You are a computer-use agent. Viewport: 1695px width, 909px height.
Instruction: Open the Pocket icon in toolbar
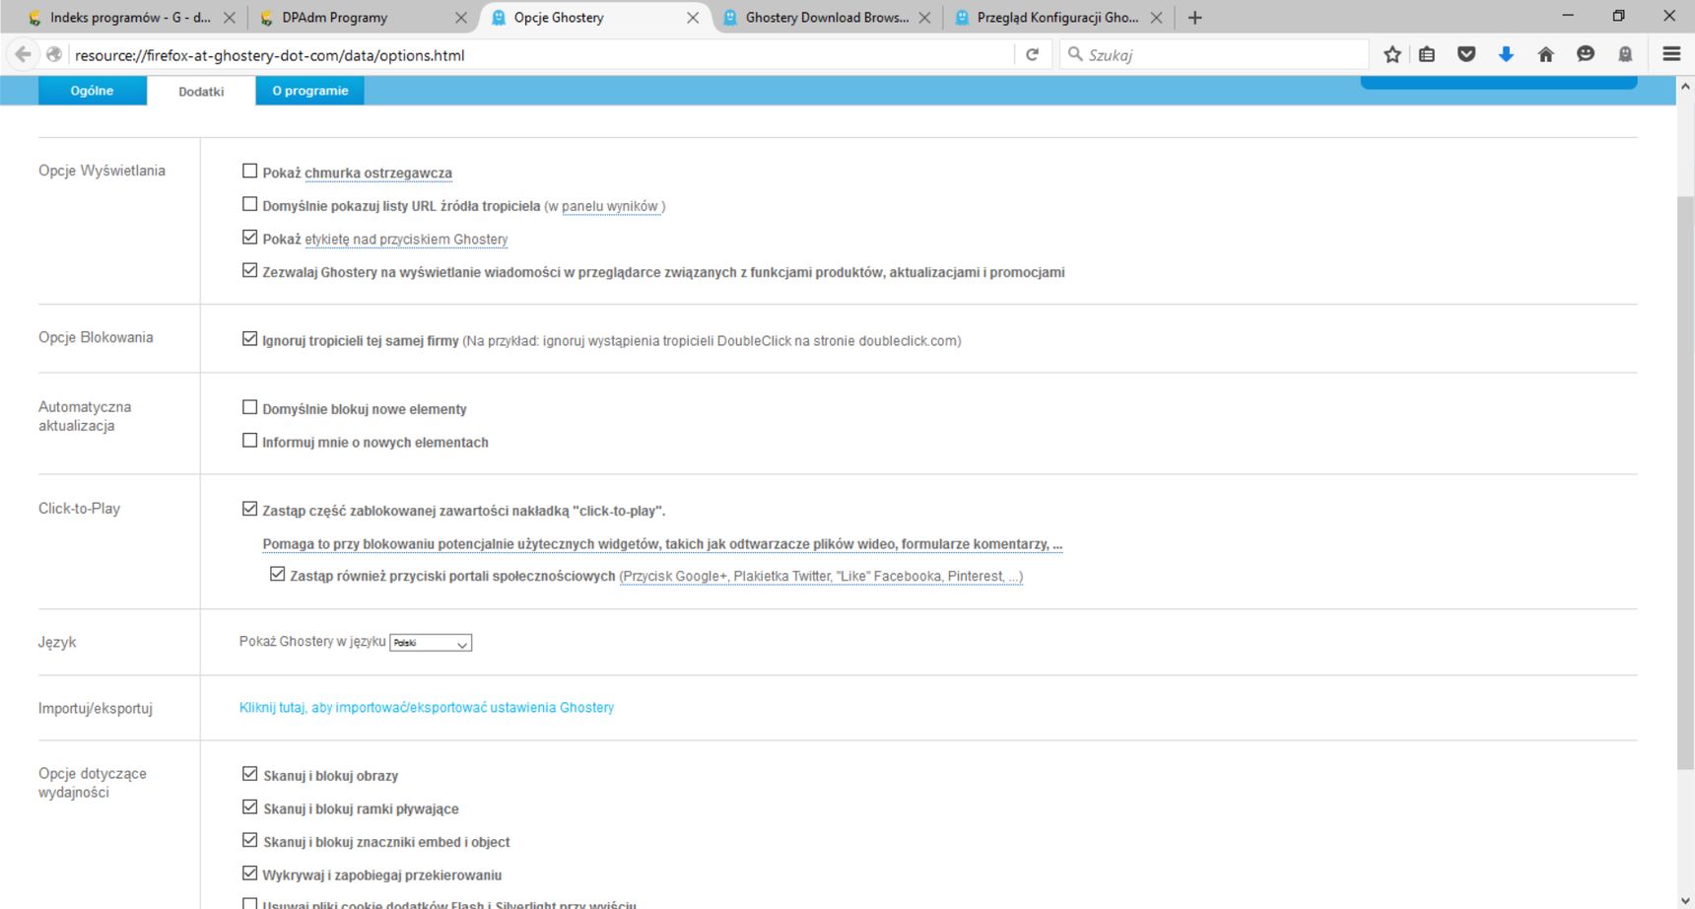1466,54
